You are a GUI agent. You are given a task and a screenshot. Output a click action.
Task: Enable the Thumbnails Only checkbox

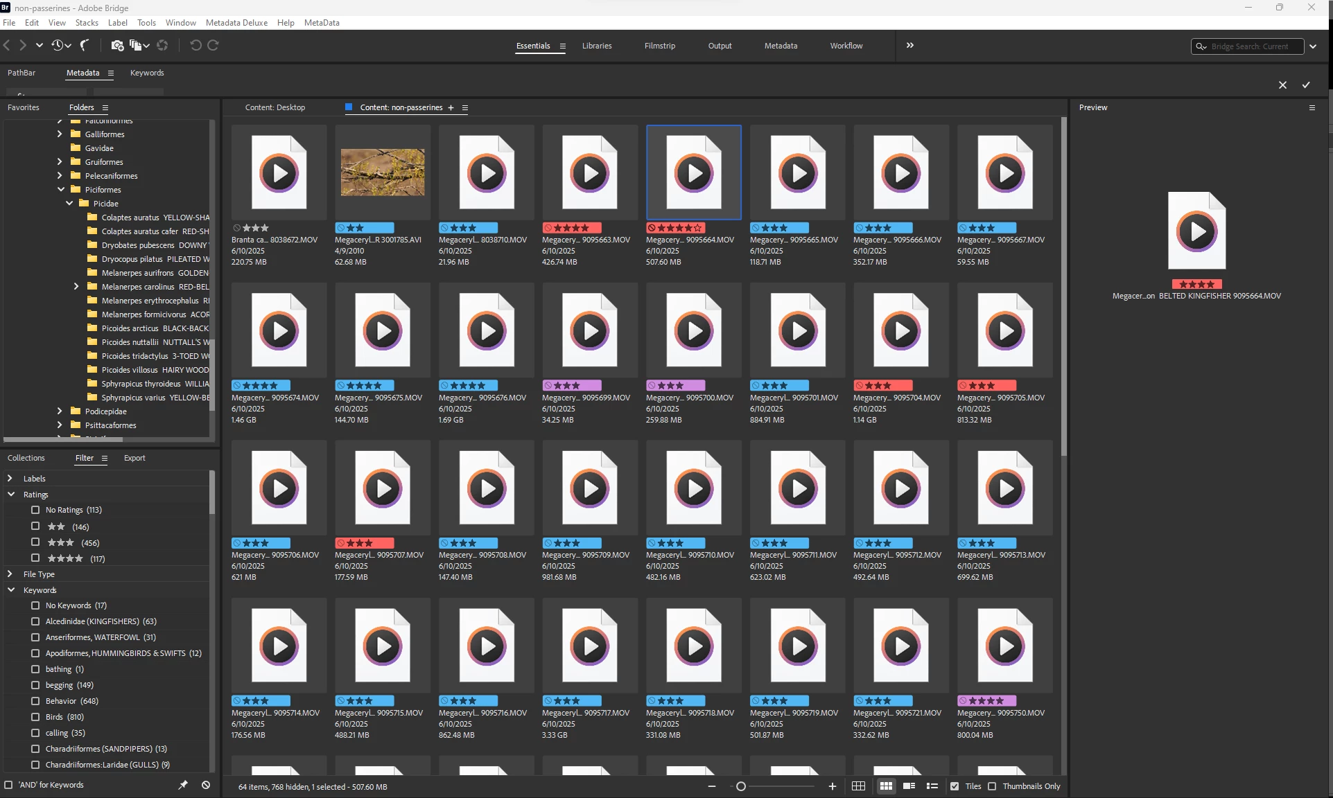click(992, 786)
